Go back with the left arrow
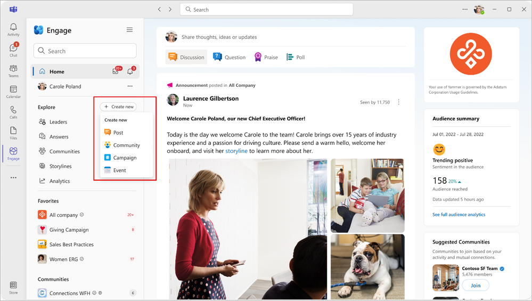The image size is (532, 301). click(159, 10)
